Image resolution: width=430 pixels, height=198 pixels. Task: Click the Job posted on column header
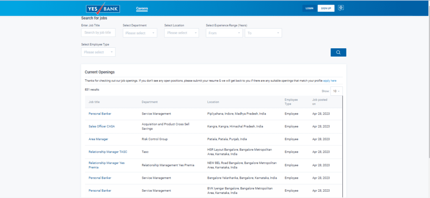click(320, 102)
